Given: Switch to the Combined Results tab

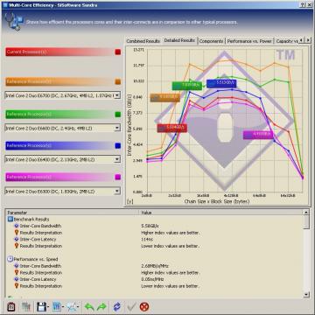Looking at the screenshot, I should click(143, 41).
